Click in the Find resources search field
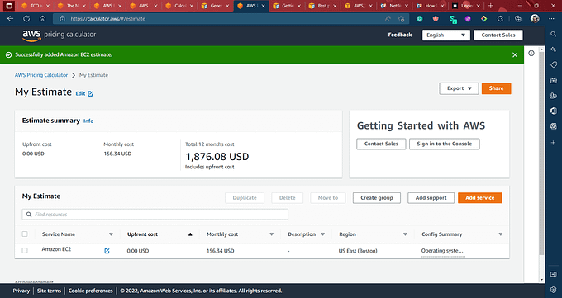Screen dimensions: 562x298 (x=155, y=214)
